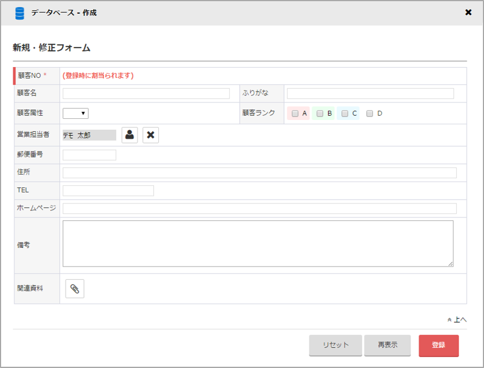
Task: Close the データベース作成 dialog
Action: (468, 13)
